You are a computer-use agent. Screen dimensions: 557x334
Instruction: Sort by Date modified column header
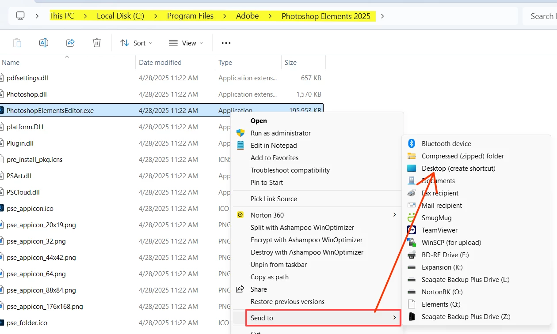pyautogui.click(x=175, y=62)
